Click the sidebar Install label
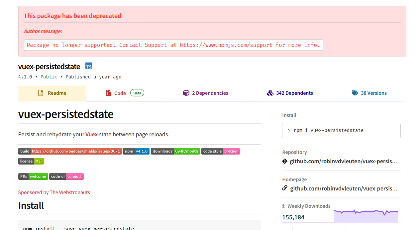 [289, 115]
